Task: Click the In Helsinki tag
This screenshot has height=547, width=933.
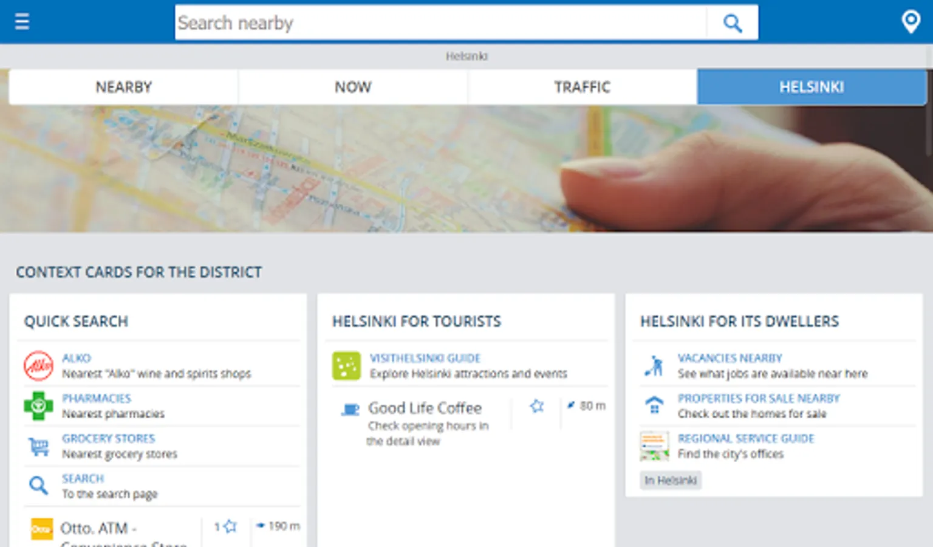Action: (x=671, y=480)
